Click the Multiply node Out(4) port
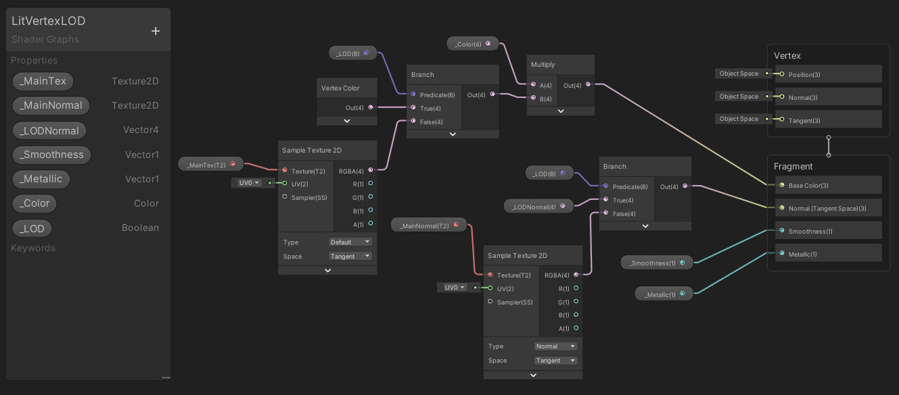 588,85
